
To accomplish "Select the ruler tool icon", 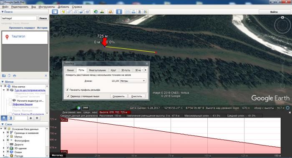I will (x=119, y=12).
